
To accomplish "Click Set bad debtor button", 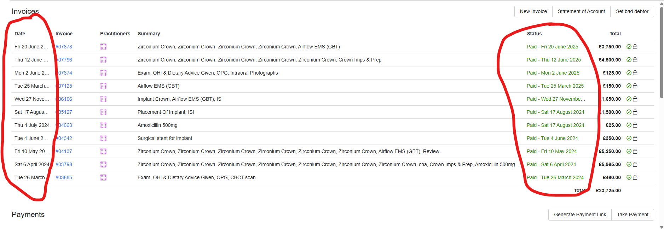I will [x=632, y=11].
